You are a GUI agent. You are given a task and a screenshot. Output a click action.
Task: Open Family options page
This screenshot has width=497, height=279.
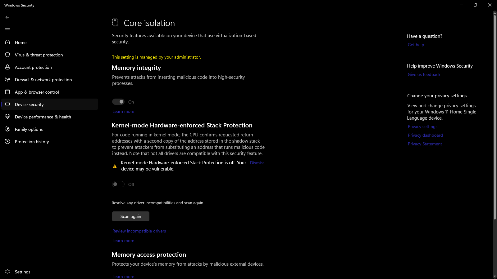pos(50,129)
